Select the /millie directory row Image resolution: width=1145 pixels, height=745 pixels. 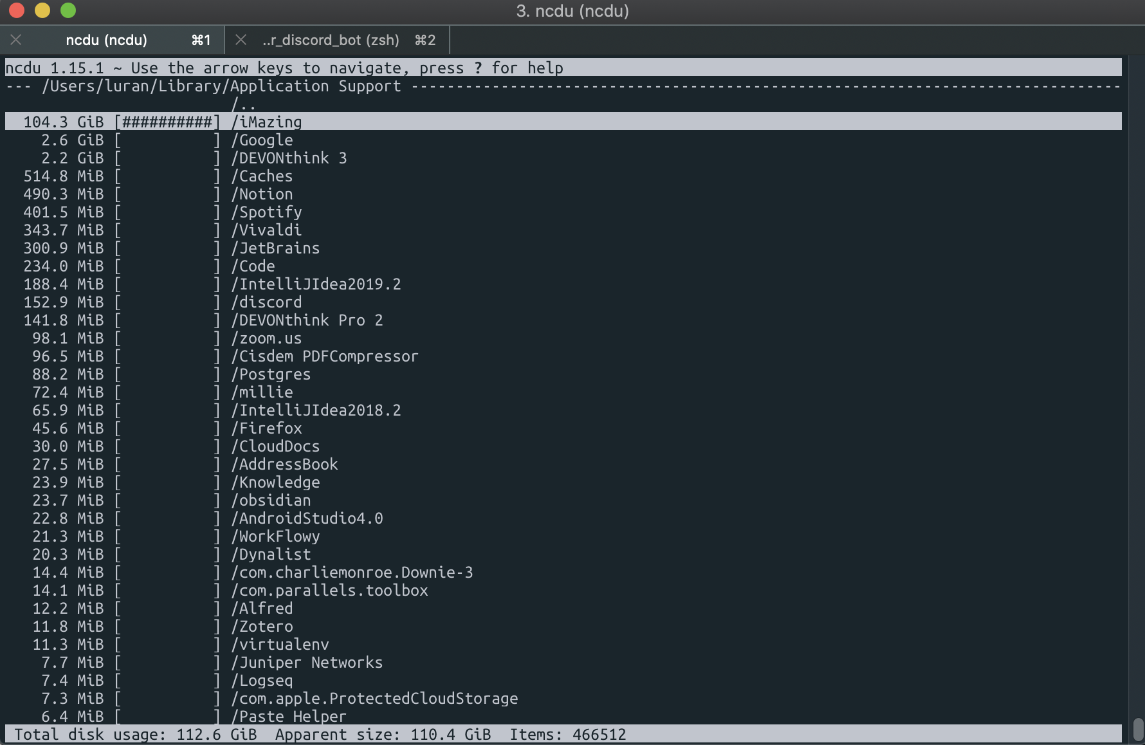click(x=563, y=392)
